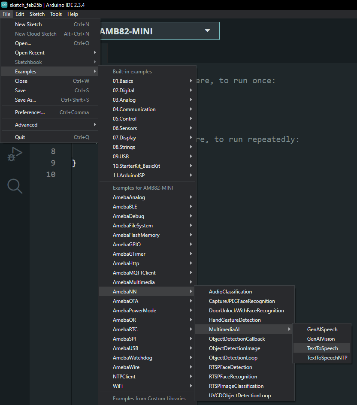Expand 01.Basics examples

[147, 81]
